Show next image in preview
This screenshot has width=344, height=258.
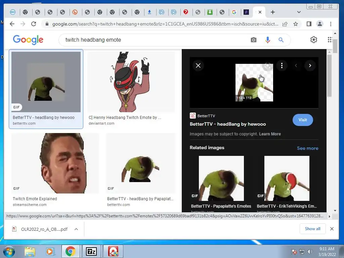[x=310, y=66]
